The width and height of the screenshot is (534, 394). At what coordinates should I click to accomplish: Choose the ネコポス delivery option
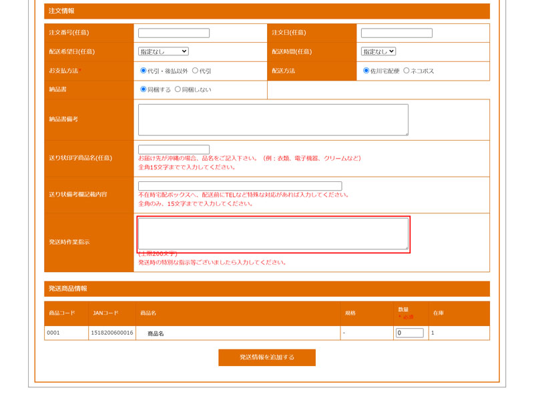[x=407, y=70]
